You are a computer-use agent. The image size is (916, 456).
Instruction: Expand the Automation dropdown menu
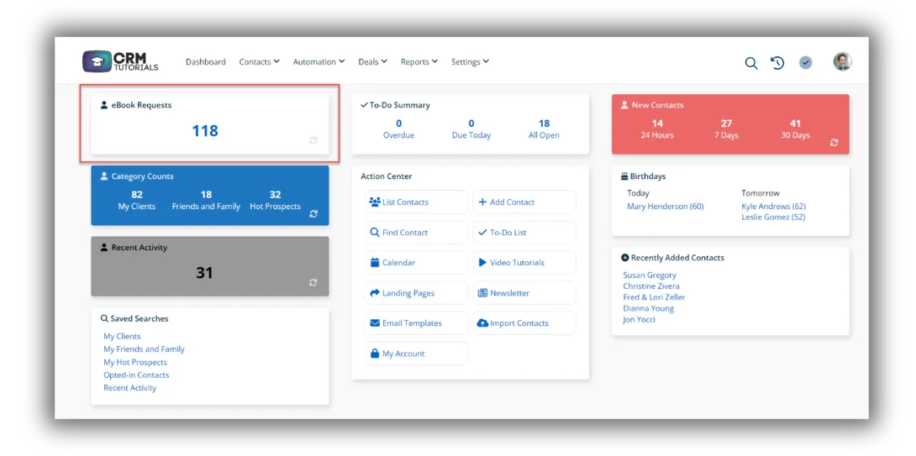tap(319, 62)
